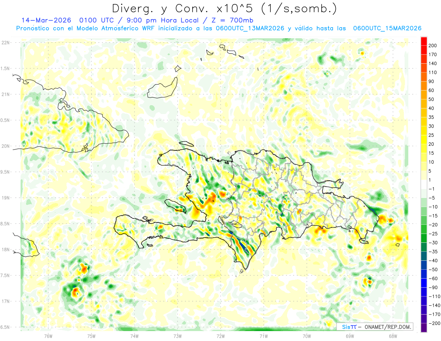Click the '72W' longitude label
Viewport: 441px width, 341px height.
220,335
